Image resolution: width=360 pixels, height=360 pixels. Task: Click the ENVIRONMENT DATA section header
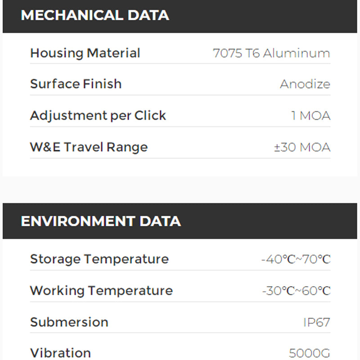[x=101, y=221]
